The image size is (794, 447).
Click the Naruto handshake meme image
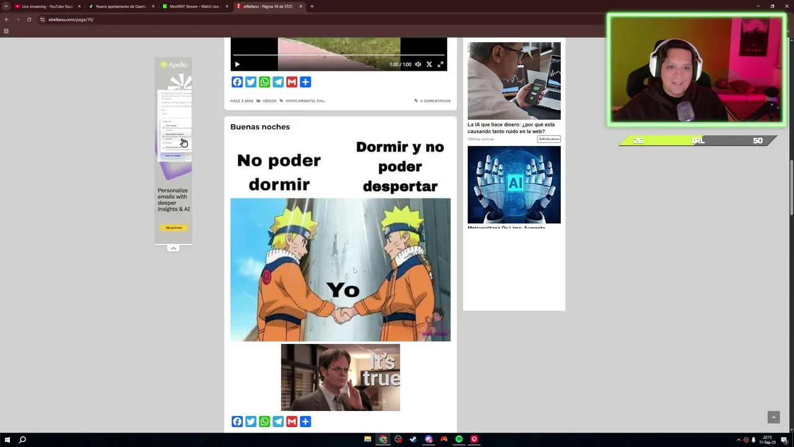(341, 269)
